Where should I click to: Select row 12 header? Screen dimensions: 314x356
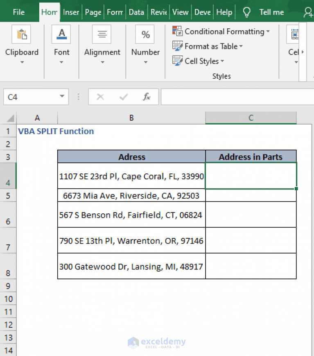click(x=8, y=325)
